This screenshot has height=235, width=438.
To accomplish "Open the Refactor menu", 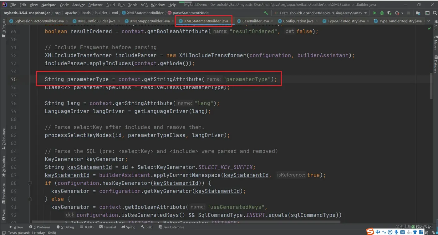I will [95, 5].
